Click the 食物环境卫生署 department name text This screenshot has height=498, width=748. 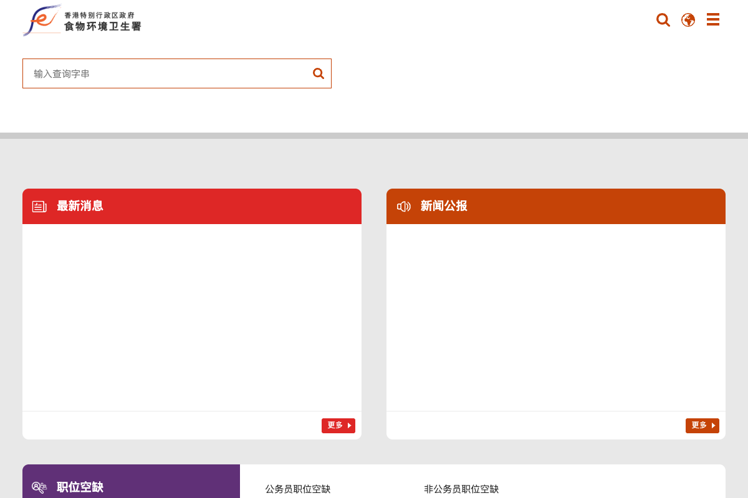103,27
